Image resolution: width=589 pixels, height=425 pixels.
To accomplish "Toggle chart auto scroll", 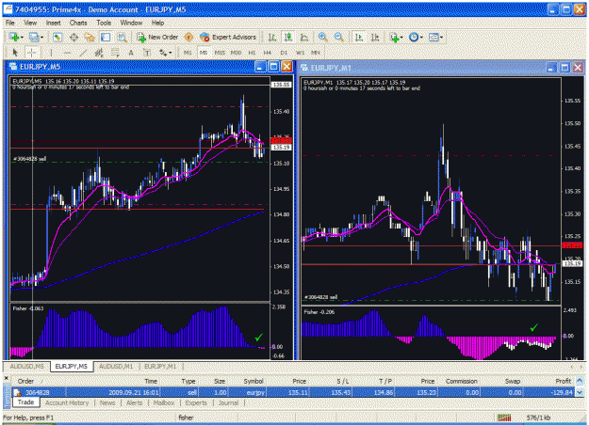I will point(359,37).
